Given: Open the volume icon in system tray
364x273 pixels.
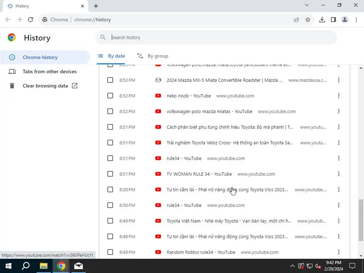Looking at the screenshot, I should pyautogui.click(x=318, y=266).
